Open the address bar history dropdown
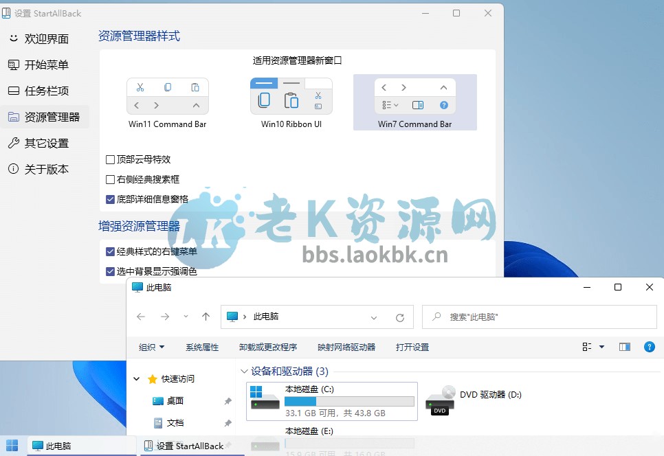Screen dimensions: 664x456 [374, 318]
